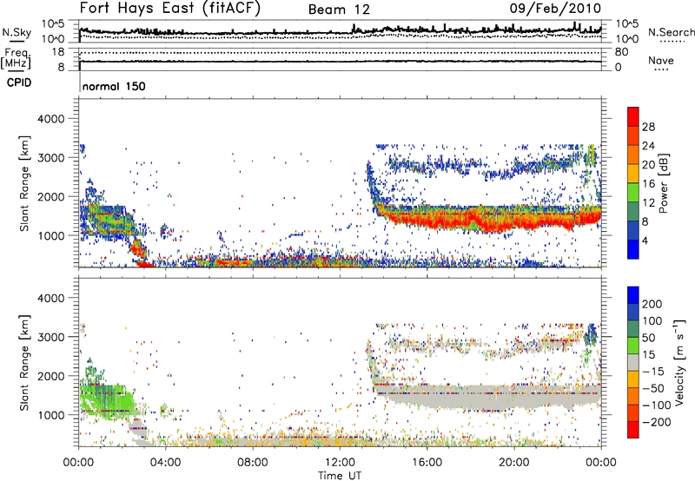Click the 'N.Search' legend label
The image size is (695, 481).
[x=671, y=32]
